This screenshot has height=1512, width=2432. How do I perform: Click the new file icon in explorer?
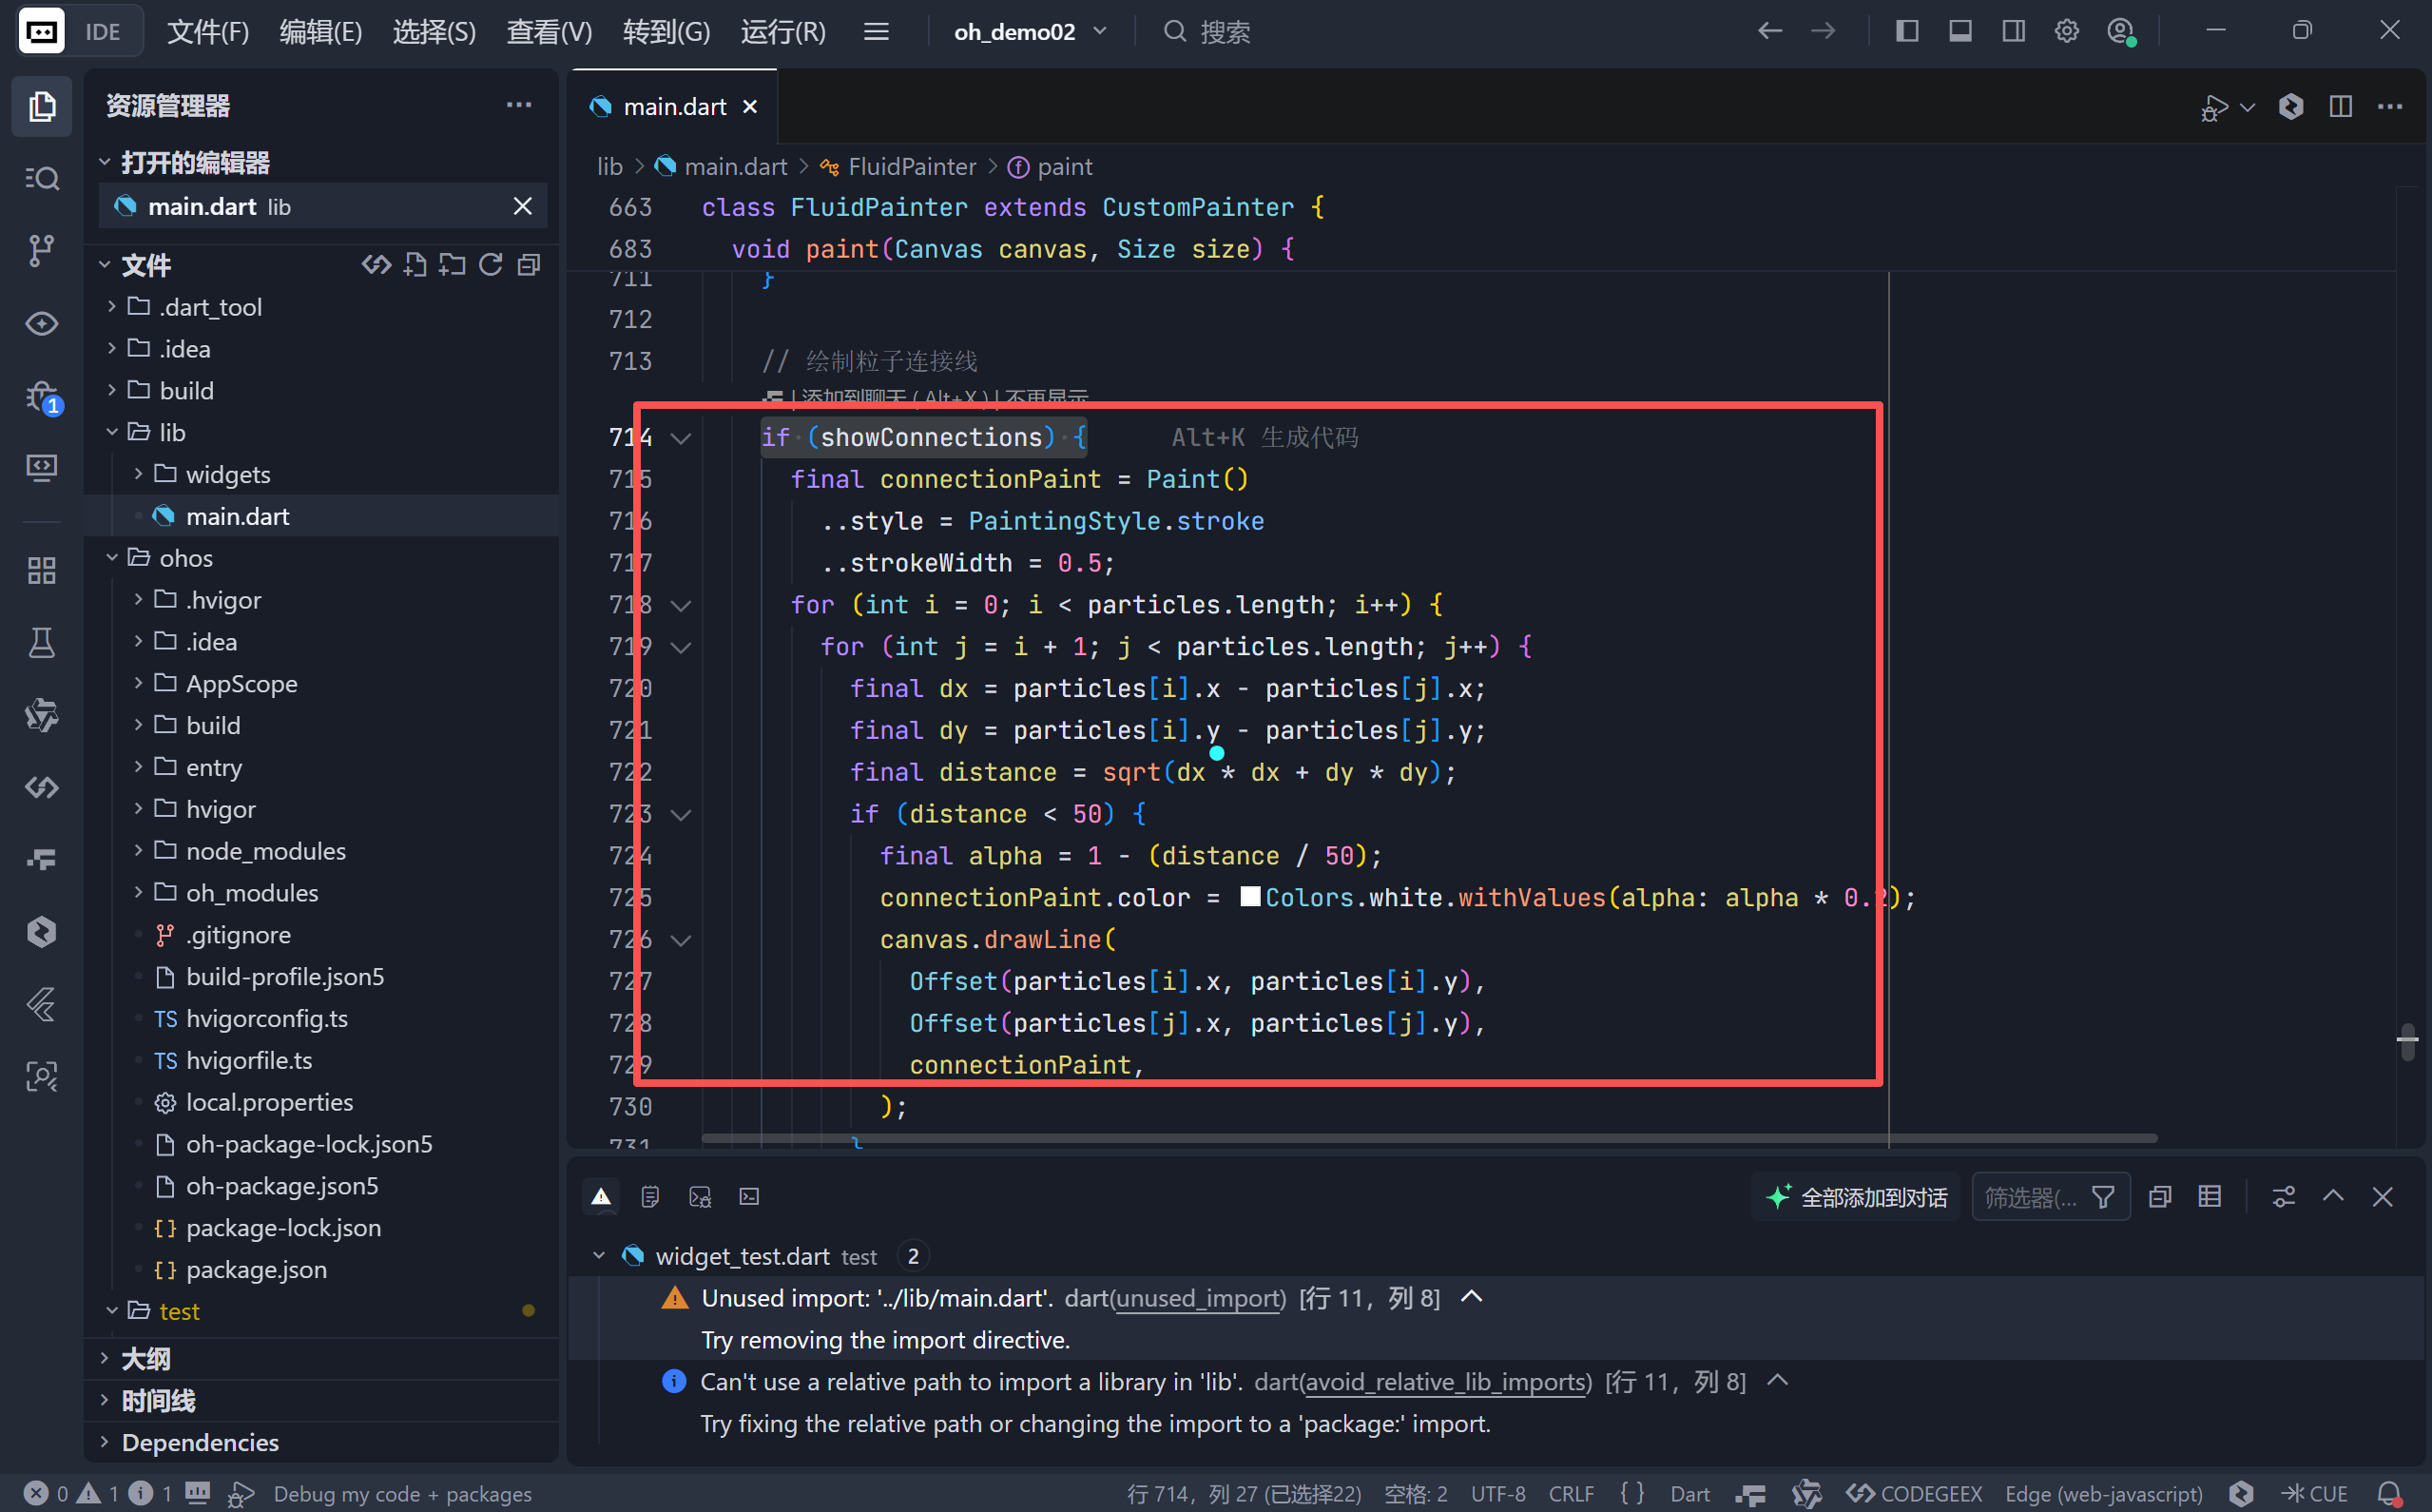(415, 265)
